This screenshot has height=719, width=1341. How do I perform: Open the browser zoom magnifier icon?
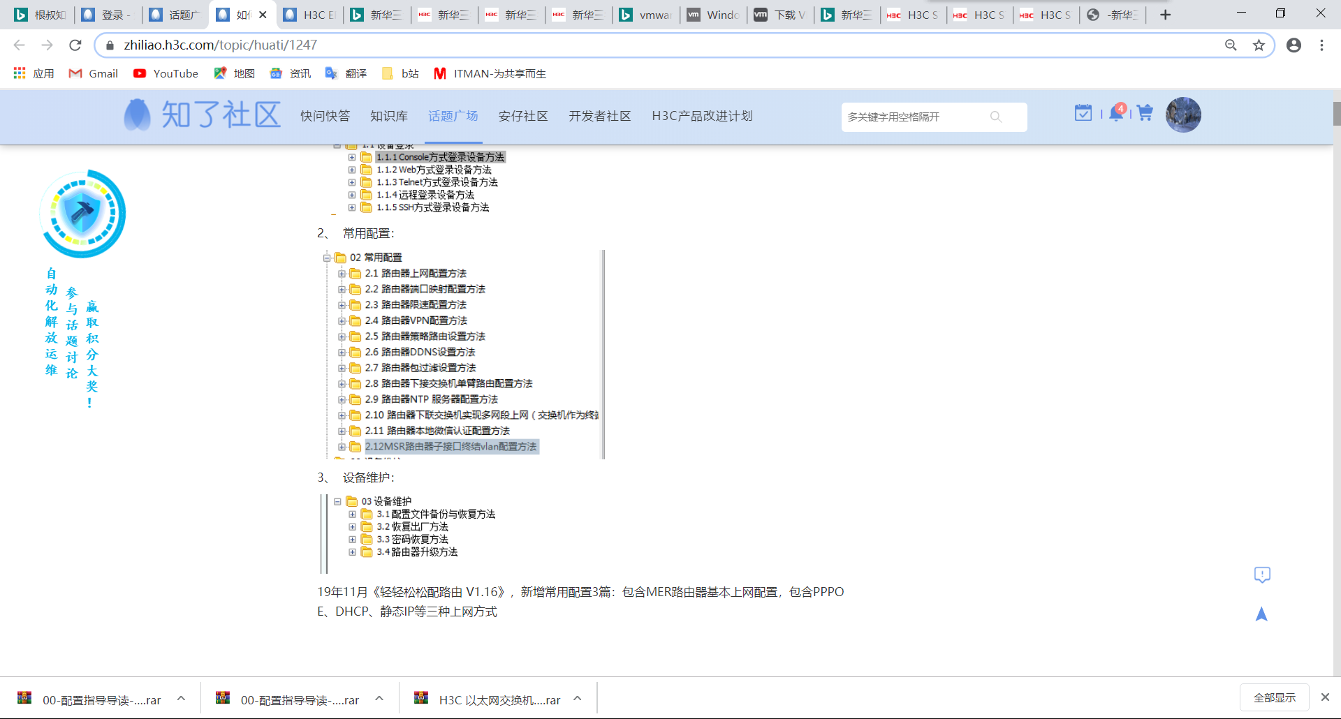pyautogui.click(x=1231, y=45)
